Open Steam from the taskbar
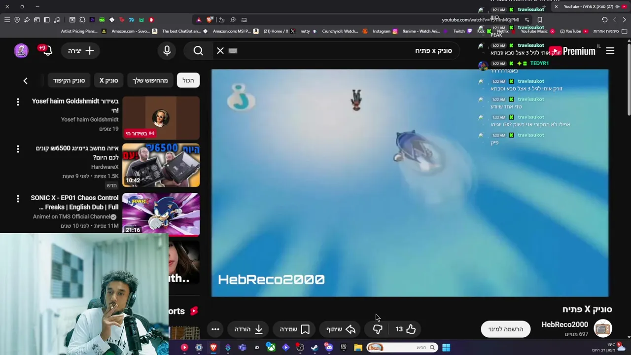 [x=314, y=348]
